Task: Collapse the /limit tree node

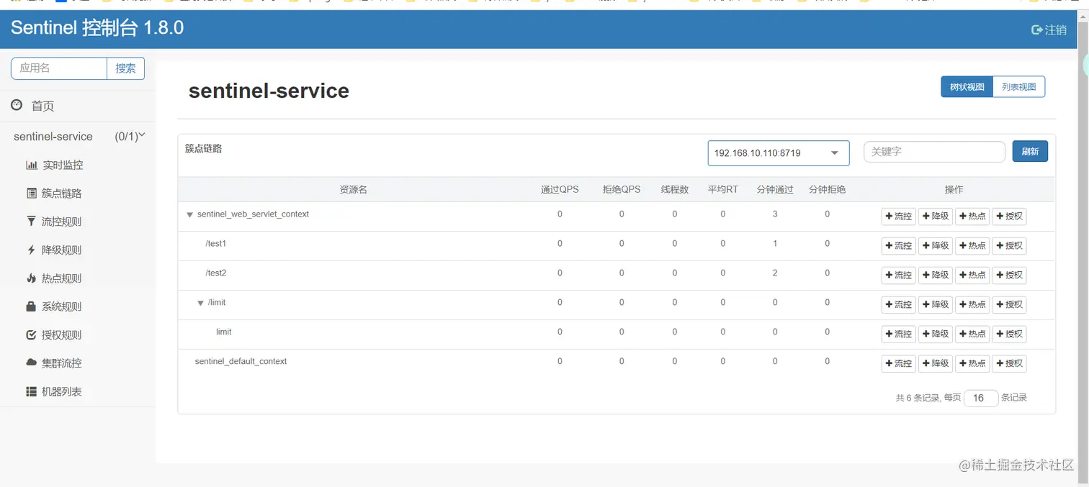Action: point(201,303)
